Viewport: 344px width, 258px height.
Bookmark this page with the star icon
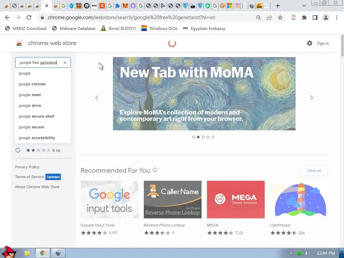coord(280,17)
